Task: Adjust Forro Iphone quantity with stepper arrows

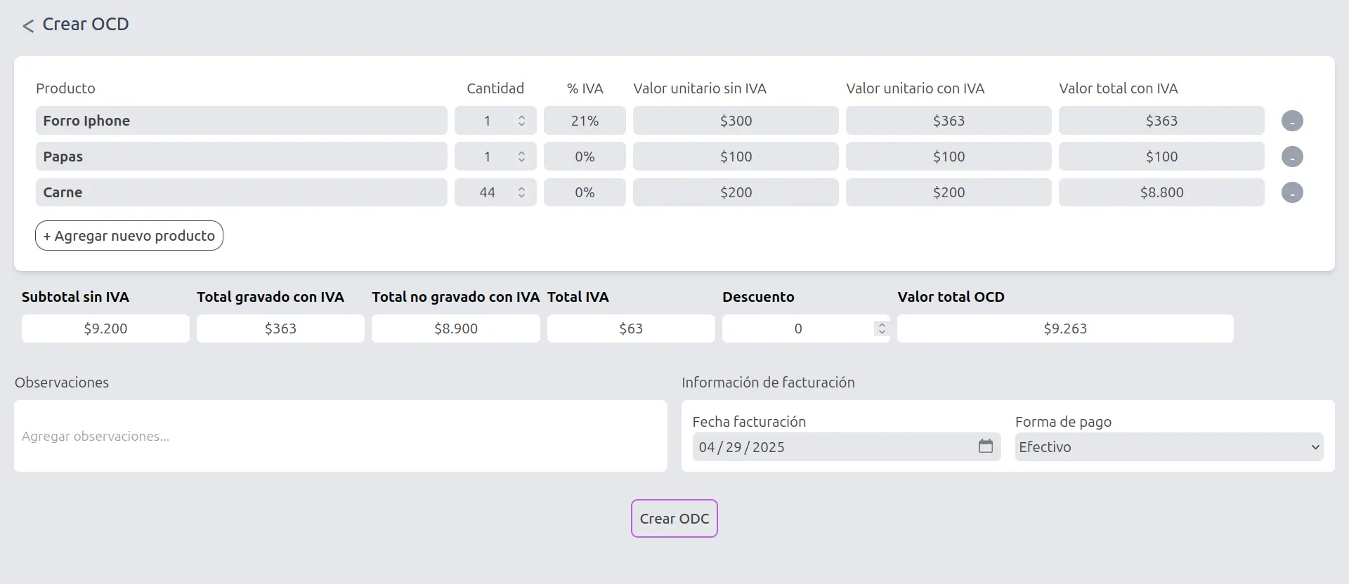Action: point(521,121)
